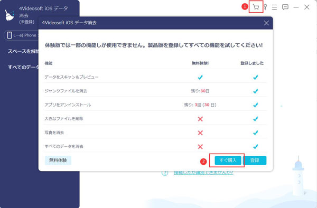Click the (未登録) unregistered status label
Viewport: 317px width, 208px height.
tap(27, 22)
